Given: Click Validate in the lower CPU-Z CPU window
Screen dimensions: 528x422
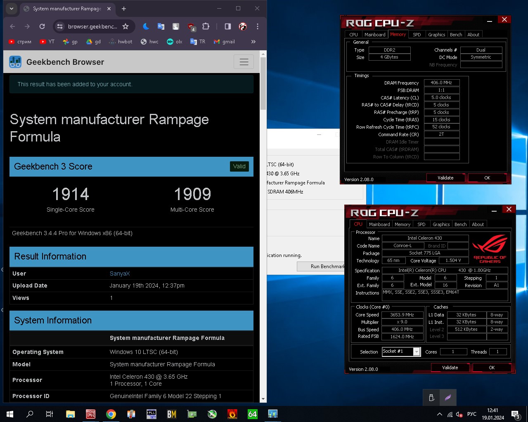Looking at the screenshot, I should click(x=450, y=368).
